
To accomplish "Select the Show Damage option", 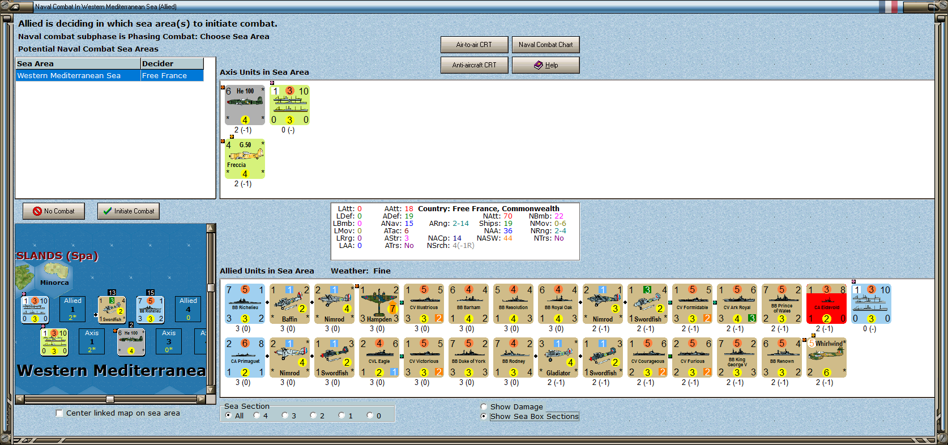I will click(x=484, y=407).
